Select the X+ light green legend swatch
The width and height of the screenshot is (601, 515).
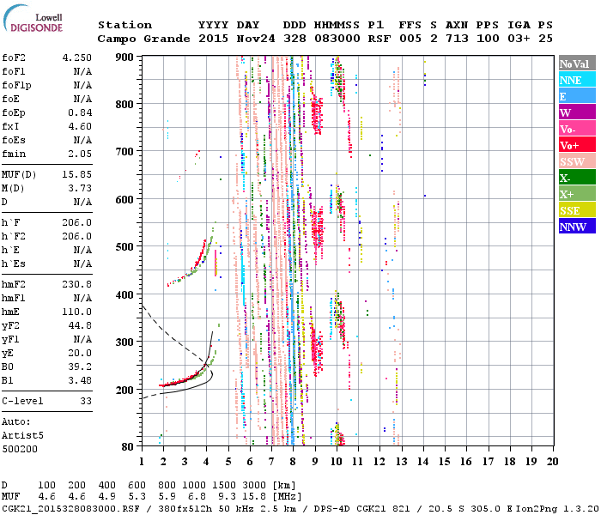point(577,193)
